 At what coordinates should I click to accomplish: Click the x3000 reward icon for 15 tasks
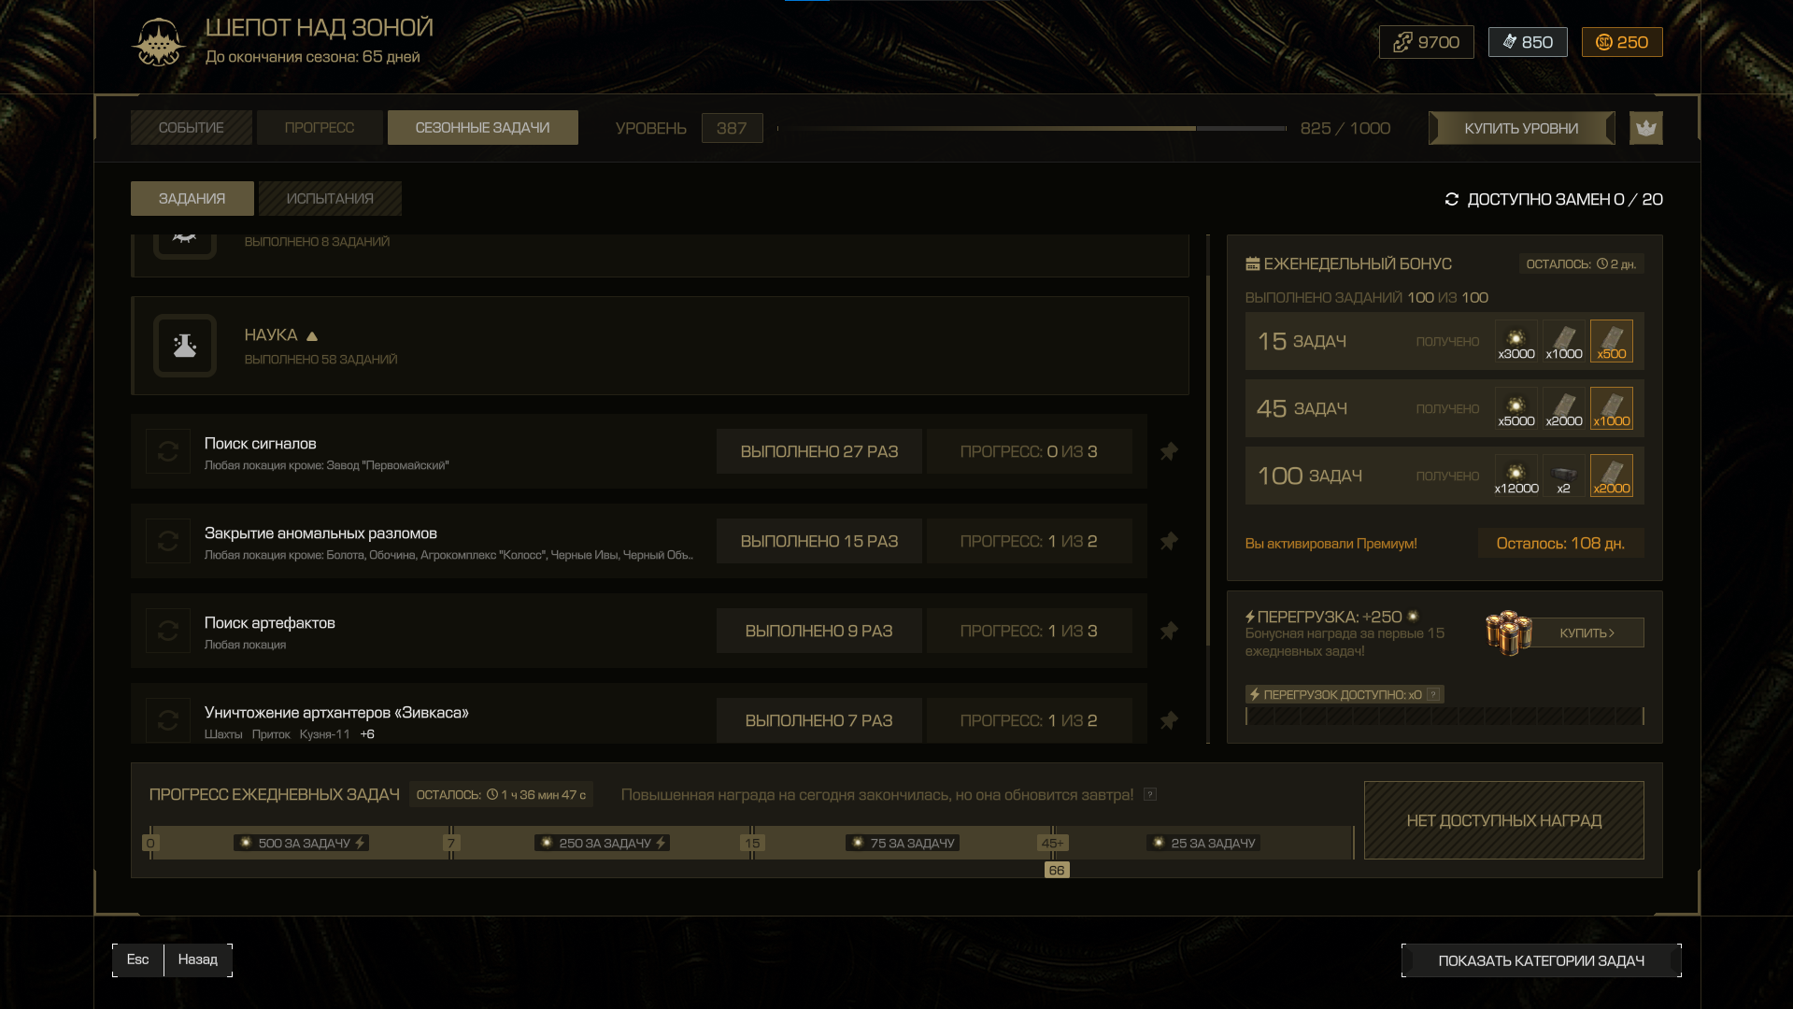(x=1516, y=341)
